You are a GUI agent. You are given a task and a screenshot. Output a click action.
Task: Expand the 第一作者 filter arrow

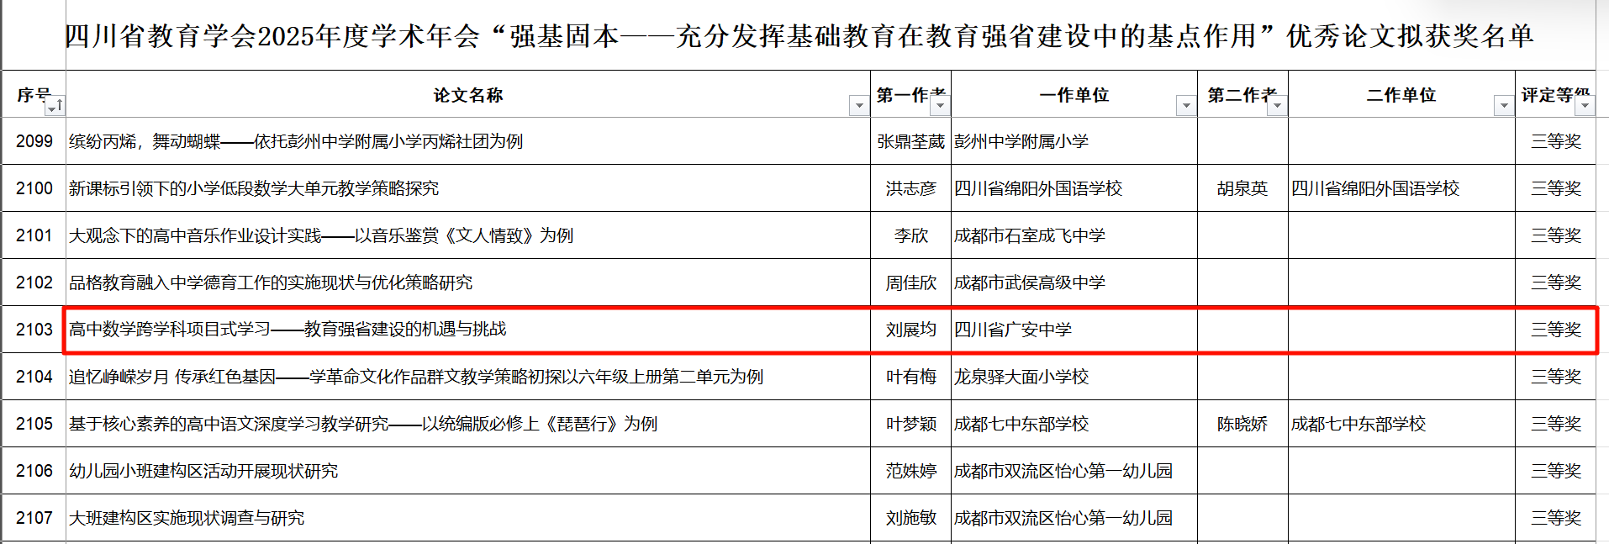point(940,106)
